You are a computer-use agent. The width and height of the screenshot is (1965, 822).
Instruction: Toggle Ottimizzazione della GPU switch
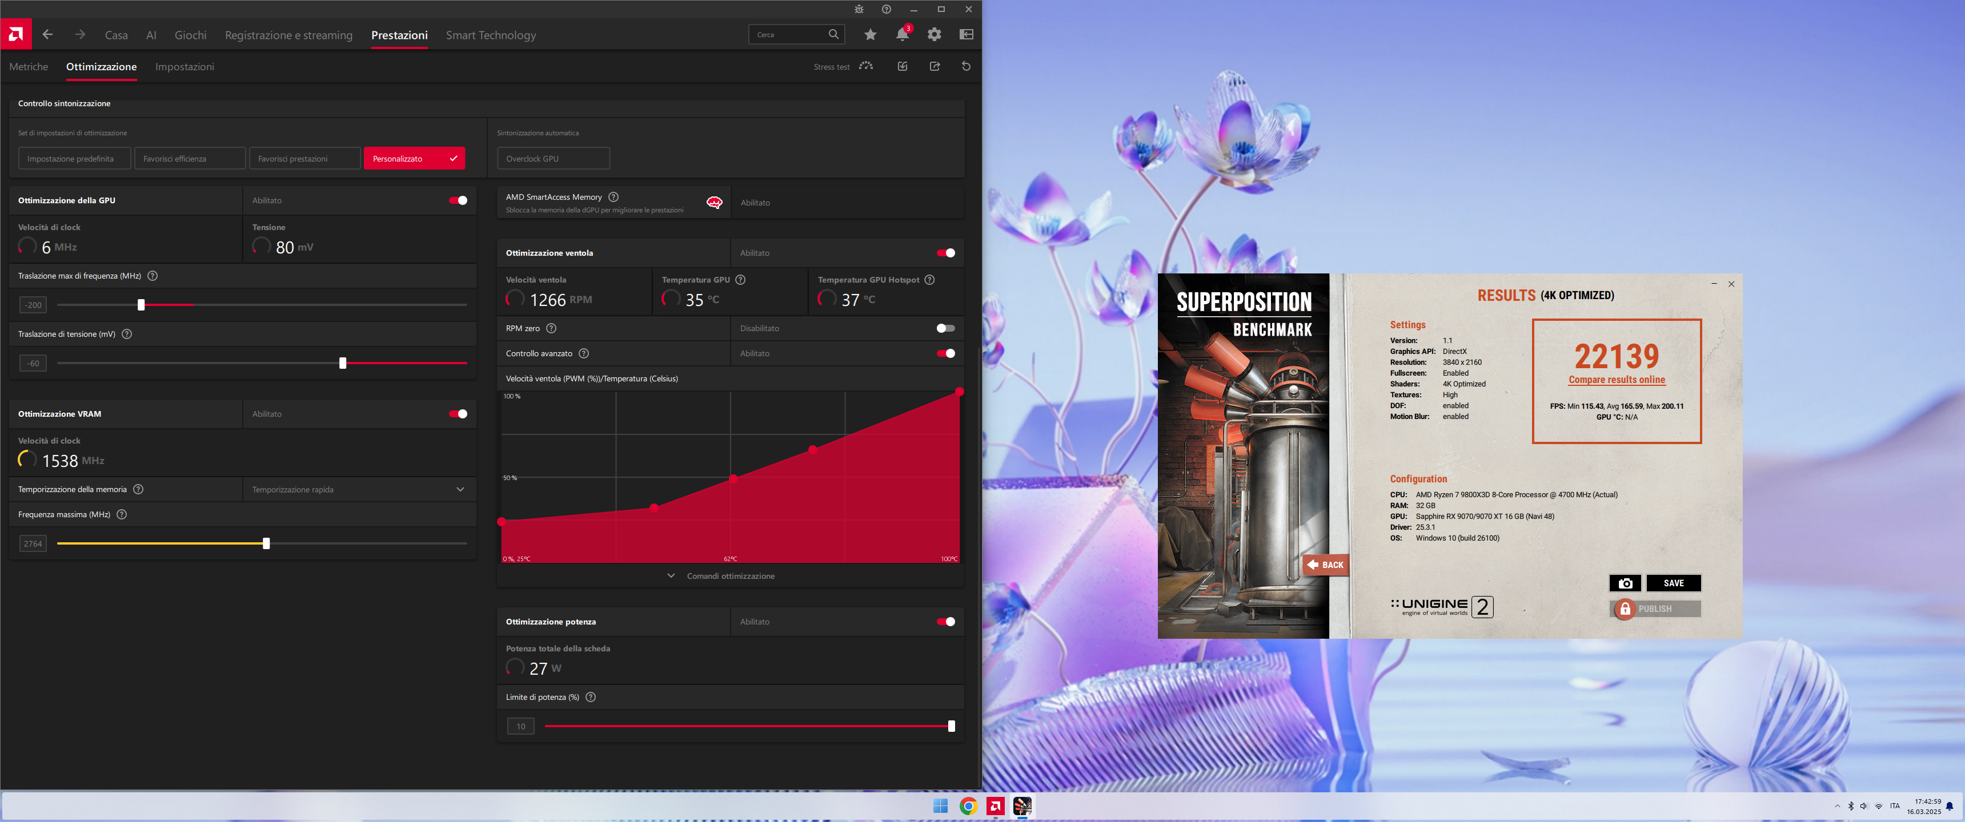point(459,200)
